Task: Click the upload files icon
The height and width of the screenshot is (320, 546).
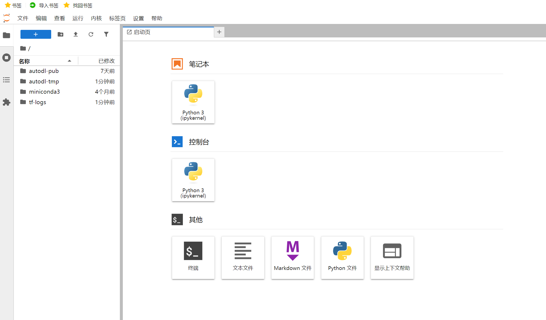Action: (76, 34)
